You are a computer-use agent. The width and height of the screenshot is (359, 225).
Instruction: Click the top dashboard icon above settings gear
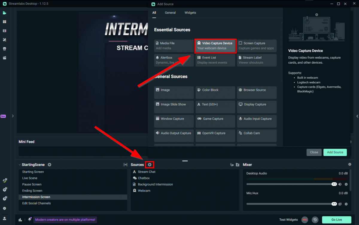click(4, 180)
